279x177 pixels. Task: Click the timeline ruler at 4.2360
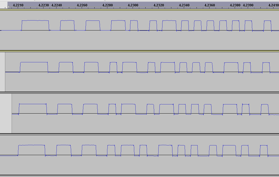(210, 5)
